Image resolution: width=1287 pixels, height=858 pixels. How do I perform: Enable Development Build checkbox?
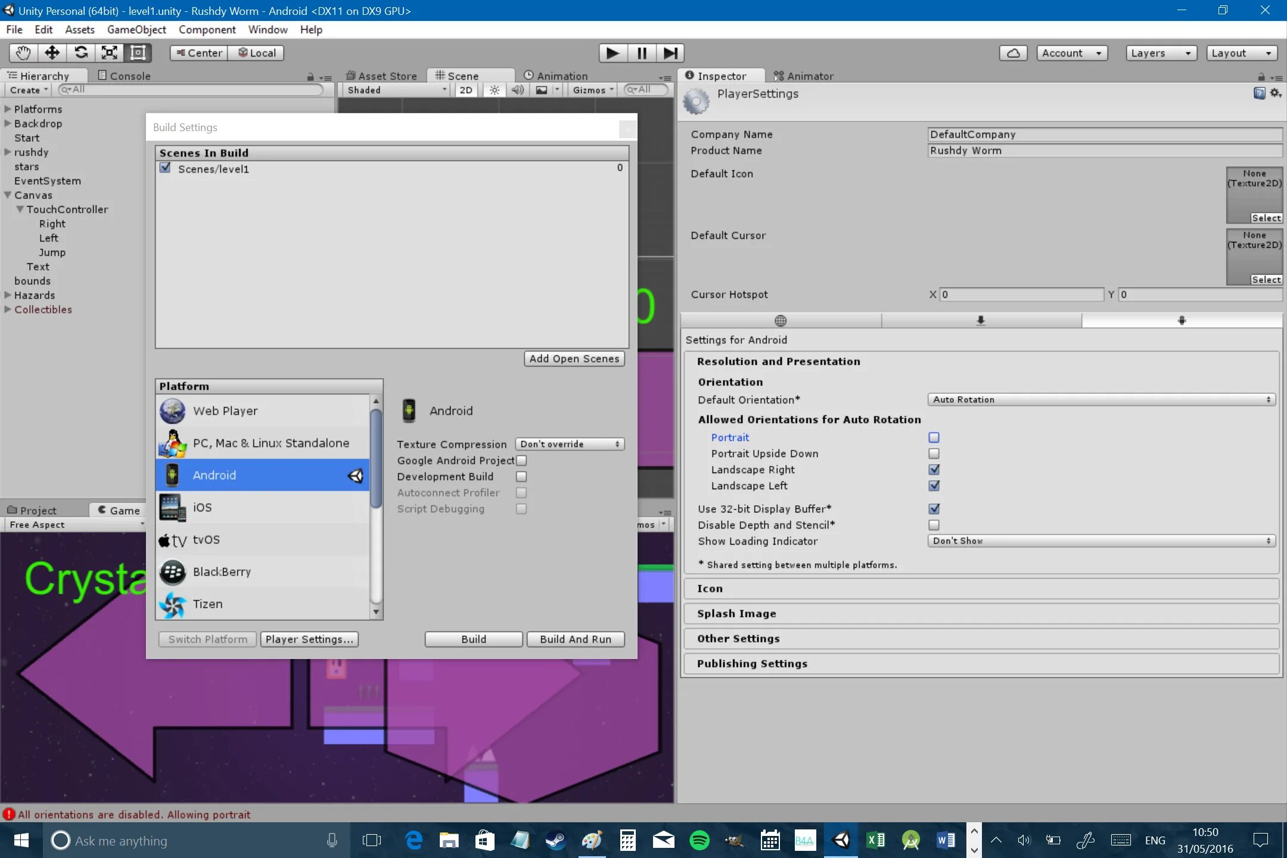coord(521,477)
